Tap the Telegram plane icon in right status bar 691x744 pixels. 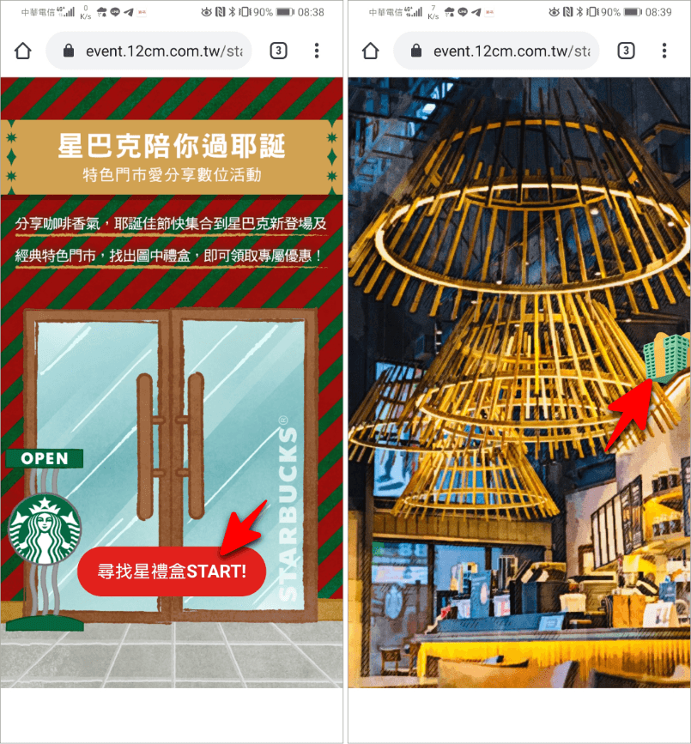pos(476,12)
